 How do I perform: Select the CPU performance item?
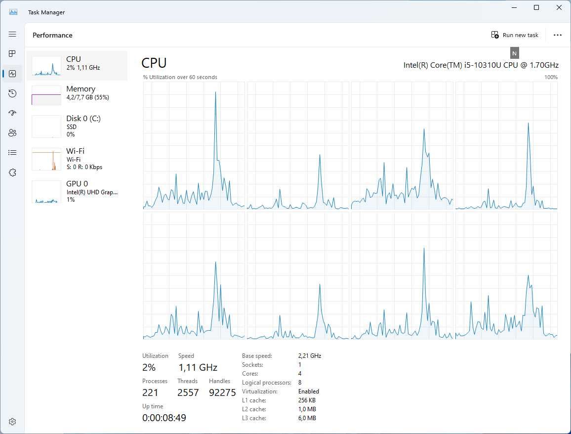point(77,66)
